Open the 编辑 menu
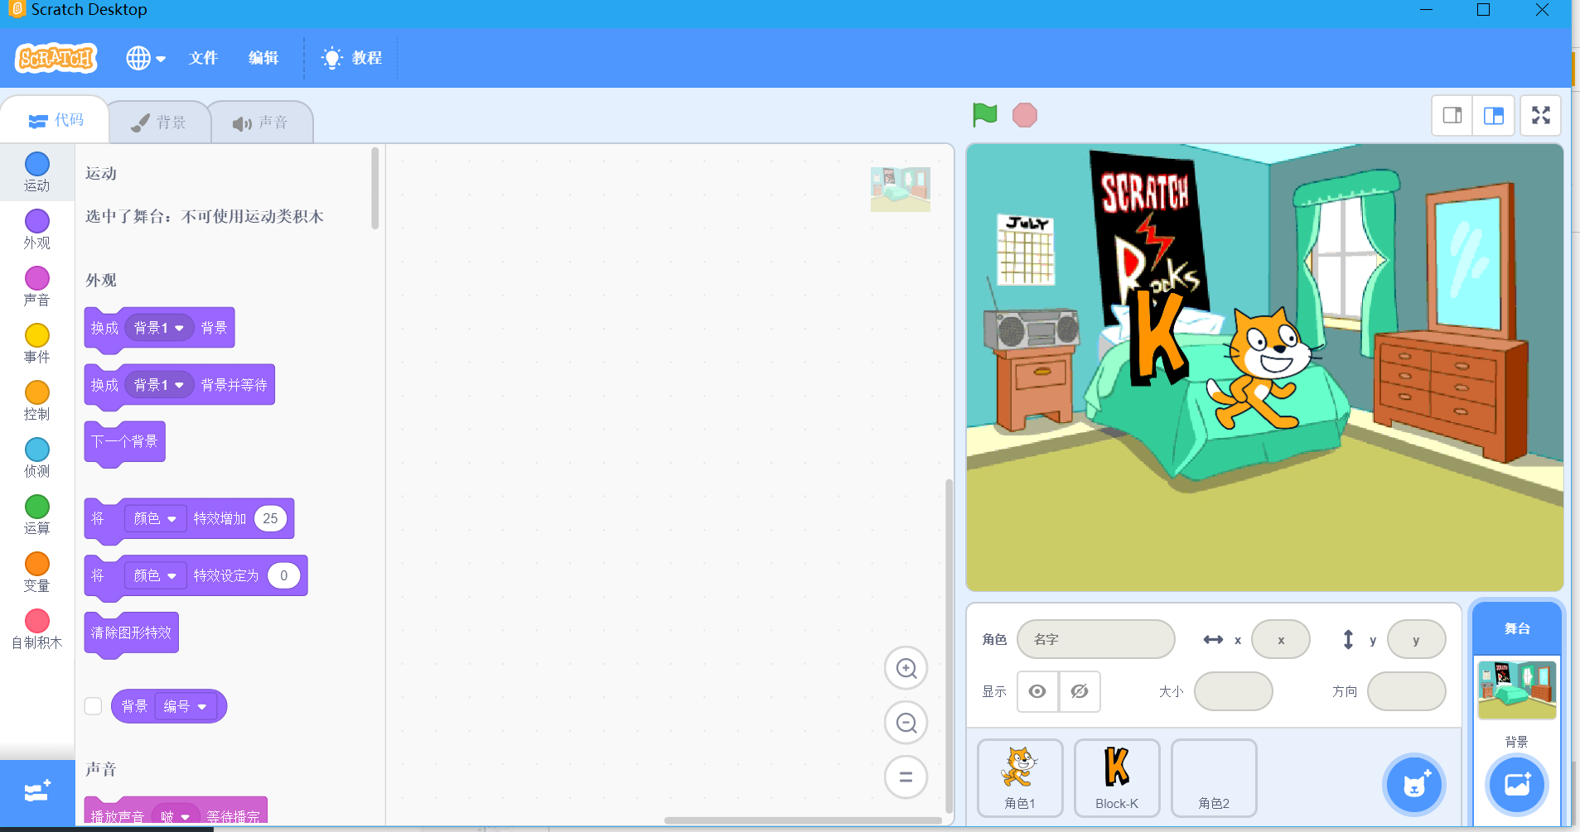The height and width of the screenshot is (832, 1580). point(263,58)
